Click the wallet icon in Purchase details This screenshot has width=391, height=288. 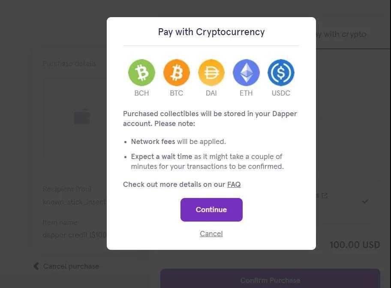pyautogui.click(x=82, y=117)
